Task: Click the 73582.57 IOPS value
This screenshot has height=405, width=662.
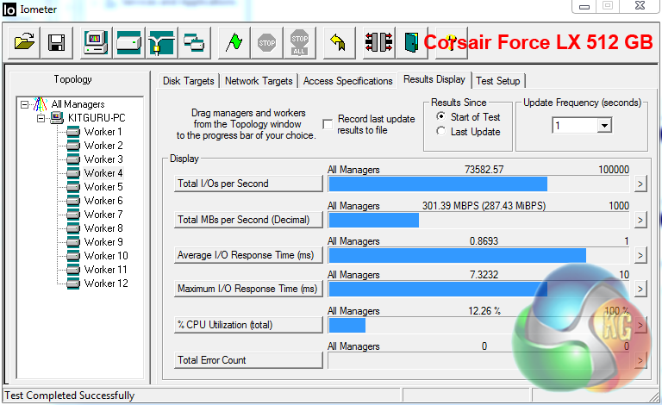Action: point(484,170)
